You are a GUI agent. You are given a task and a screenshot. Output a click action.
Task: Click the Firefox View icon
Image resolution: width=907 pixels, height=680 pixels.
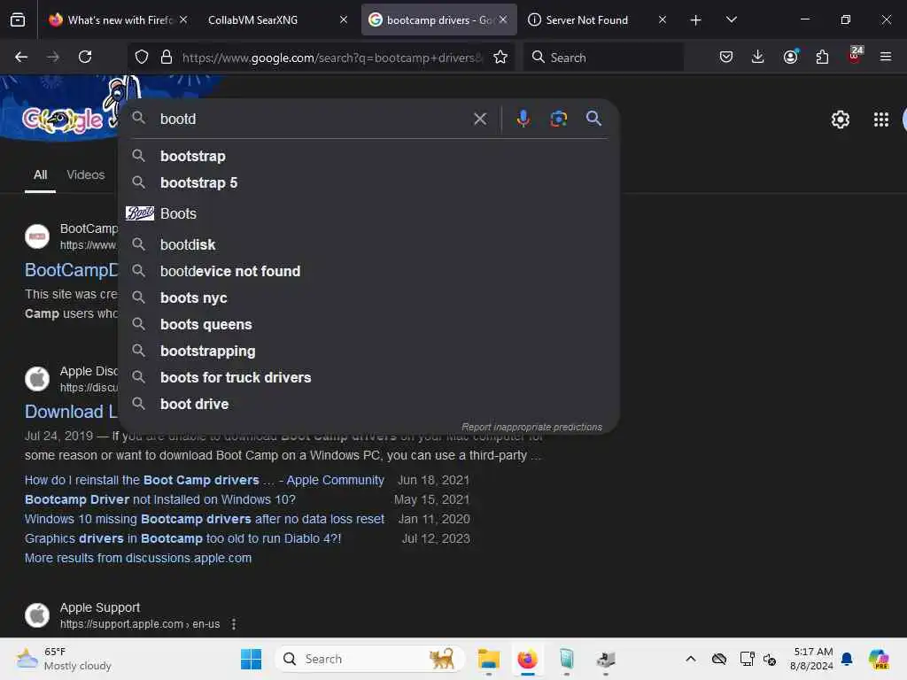click(18, 20)
